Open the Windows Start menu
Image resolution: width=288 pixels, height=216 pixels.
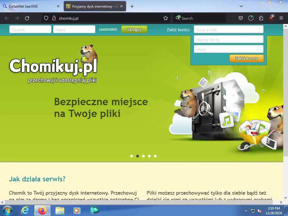tap(7, 210)
